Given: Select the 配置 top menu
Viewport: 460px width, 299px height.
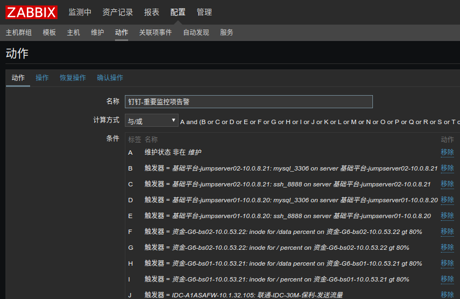Looking at the screenshot, I should point(178,13).
